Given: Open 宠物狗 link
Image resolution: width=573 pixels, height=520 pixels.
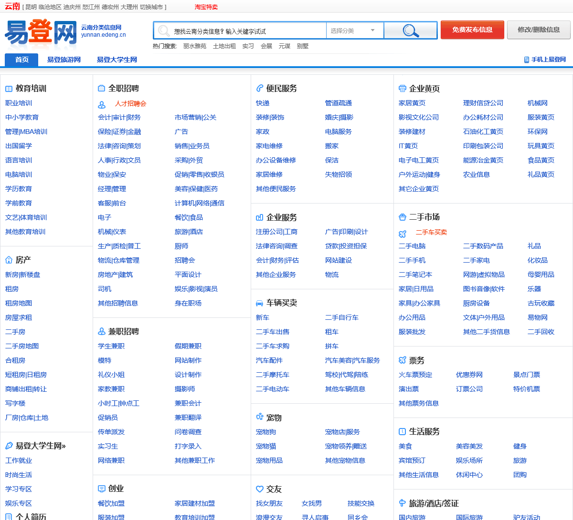Looking at the screenshot, I should (x=266, y=432).
